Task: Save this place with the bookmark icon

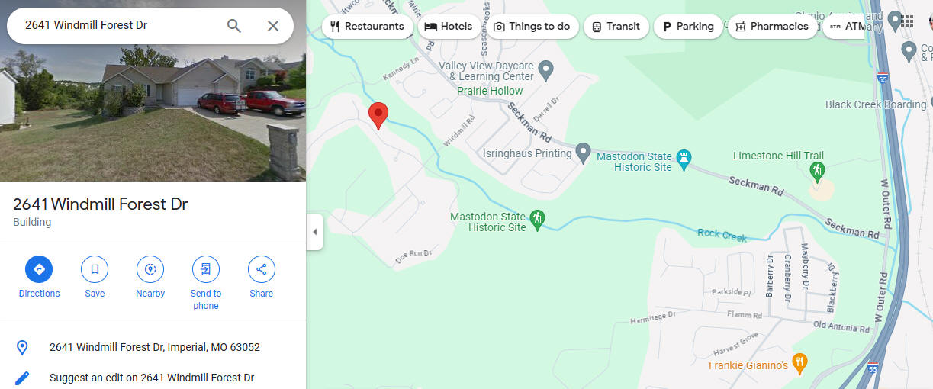Action: (95, 278)
